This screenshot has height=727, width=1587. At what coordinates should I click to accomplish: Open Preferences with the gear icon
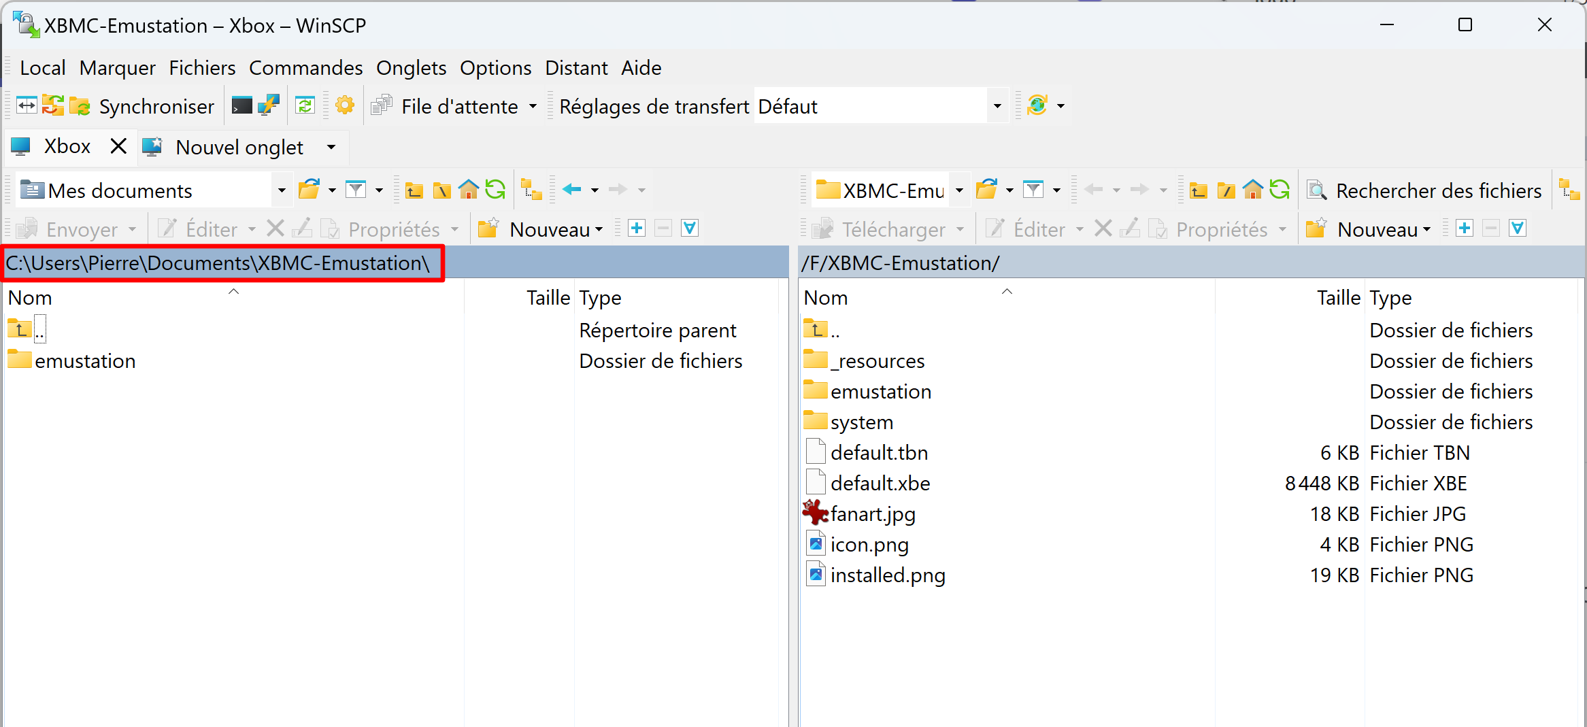coord(345,105)
